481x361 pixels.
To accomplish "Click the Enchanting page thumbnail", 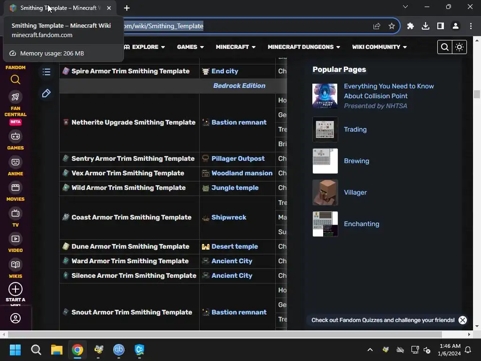I will [x=325, y=224].
